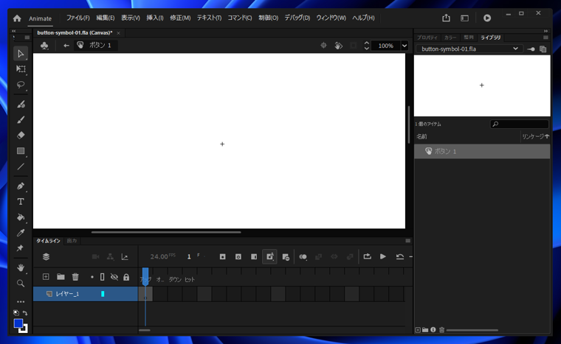561x344 pixels.
Task: Click the frame graph icon in timeline
Action: tap(125, 256)
